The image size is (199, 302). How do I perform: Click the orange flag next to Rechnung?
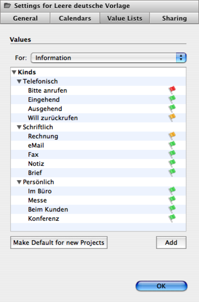point(172,136)
